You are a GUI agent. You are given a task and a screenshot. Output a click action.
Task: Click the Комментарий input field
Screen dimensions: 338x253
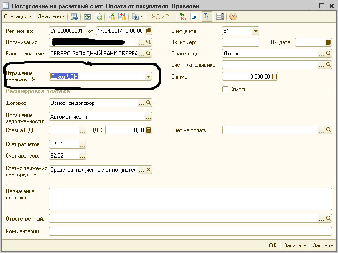point(187,231)
